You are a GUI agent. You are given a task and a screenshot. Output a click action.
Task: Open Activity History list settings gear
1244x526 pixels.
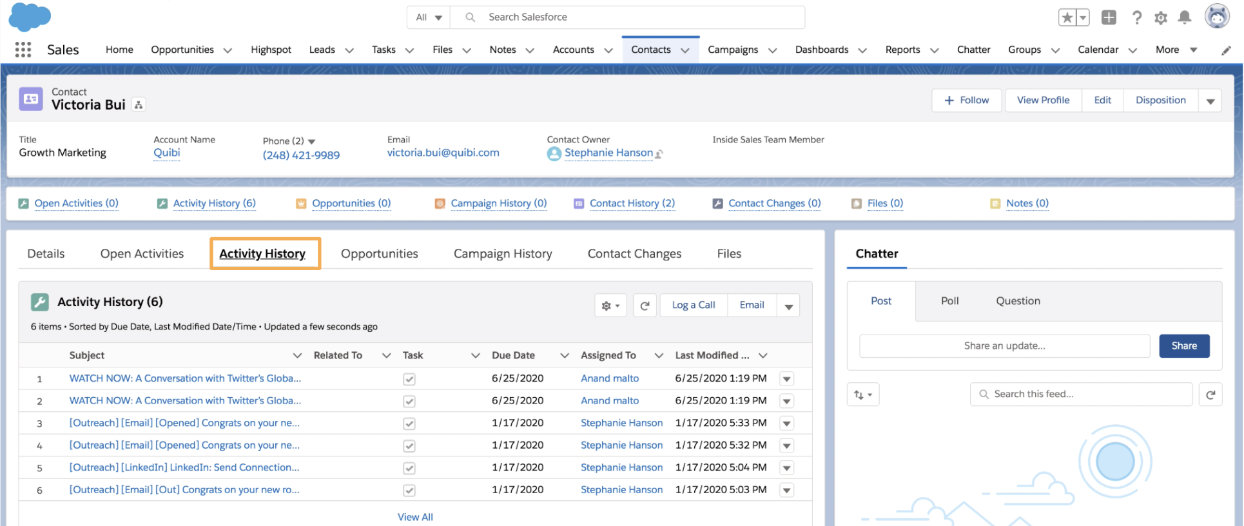point(610,306)
